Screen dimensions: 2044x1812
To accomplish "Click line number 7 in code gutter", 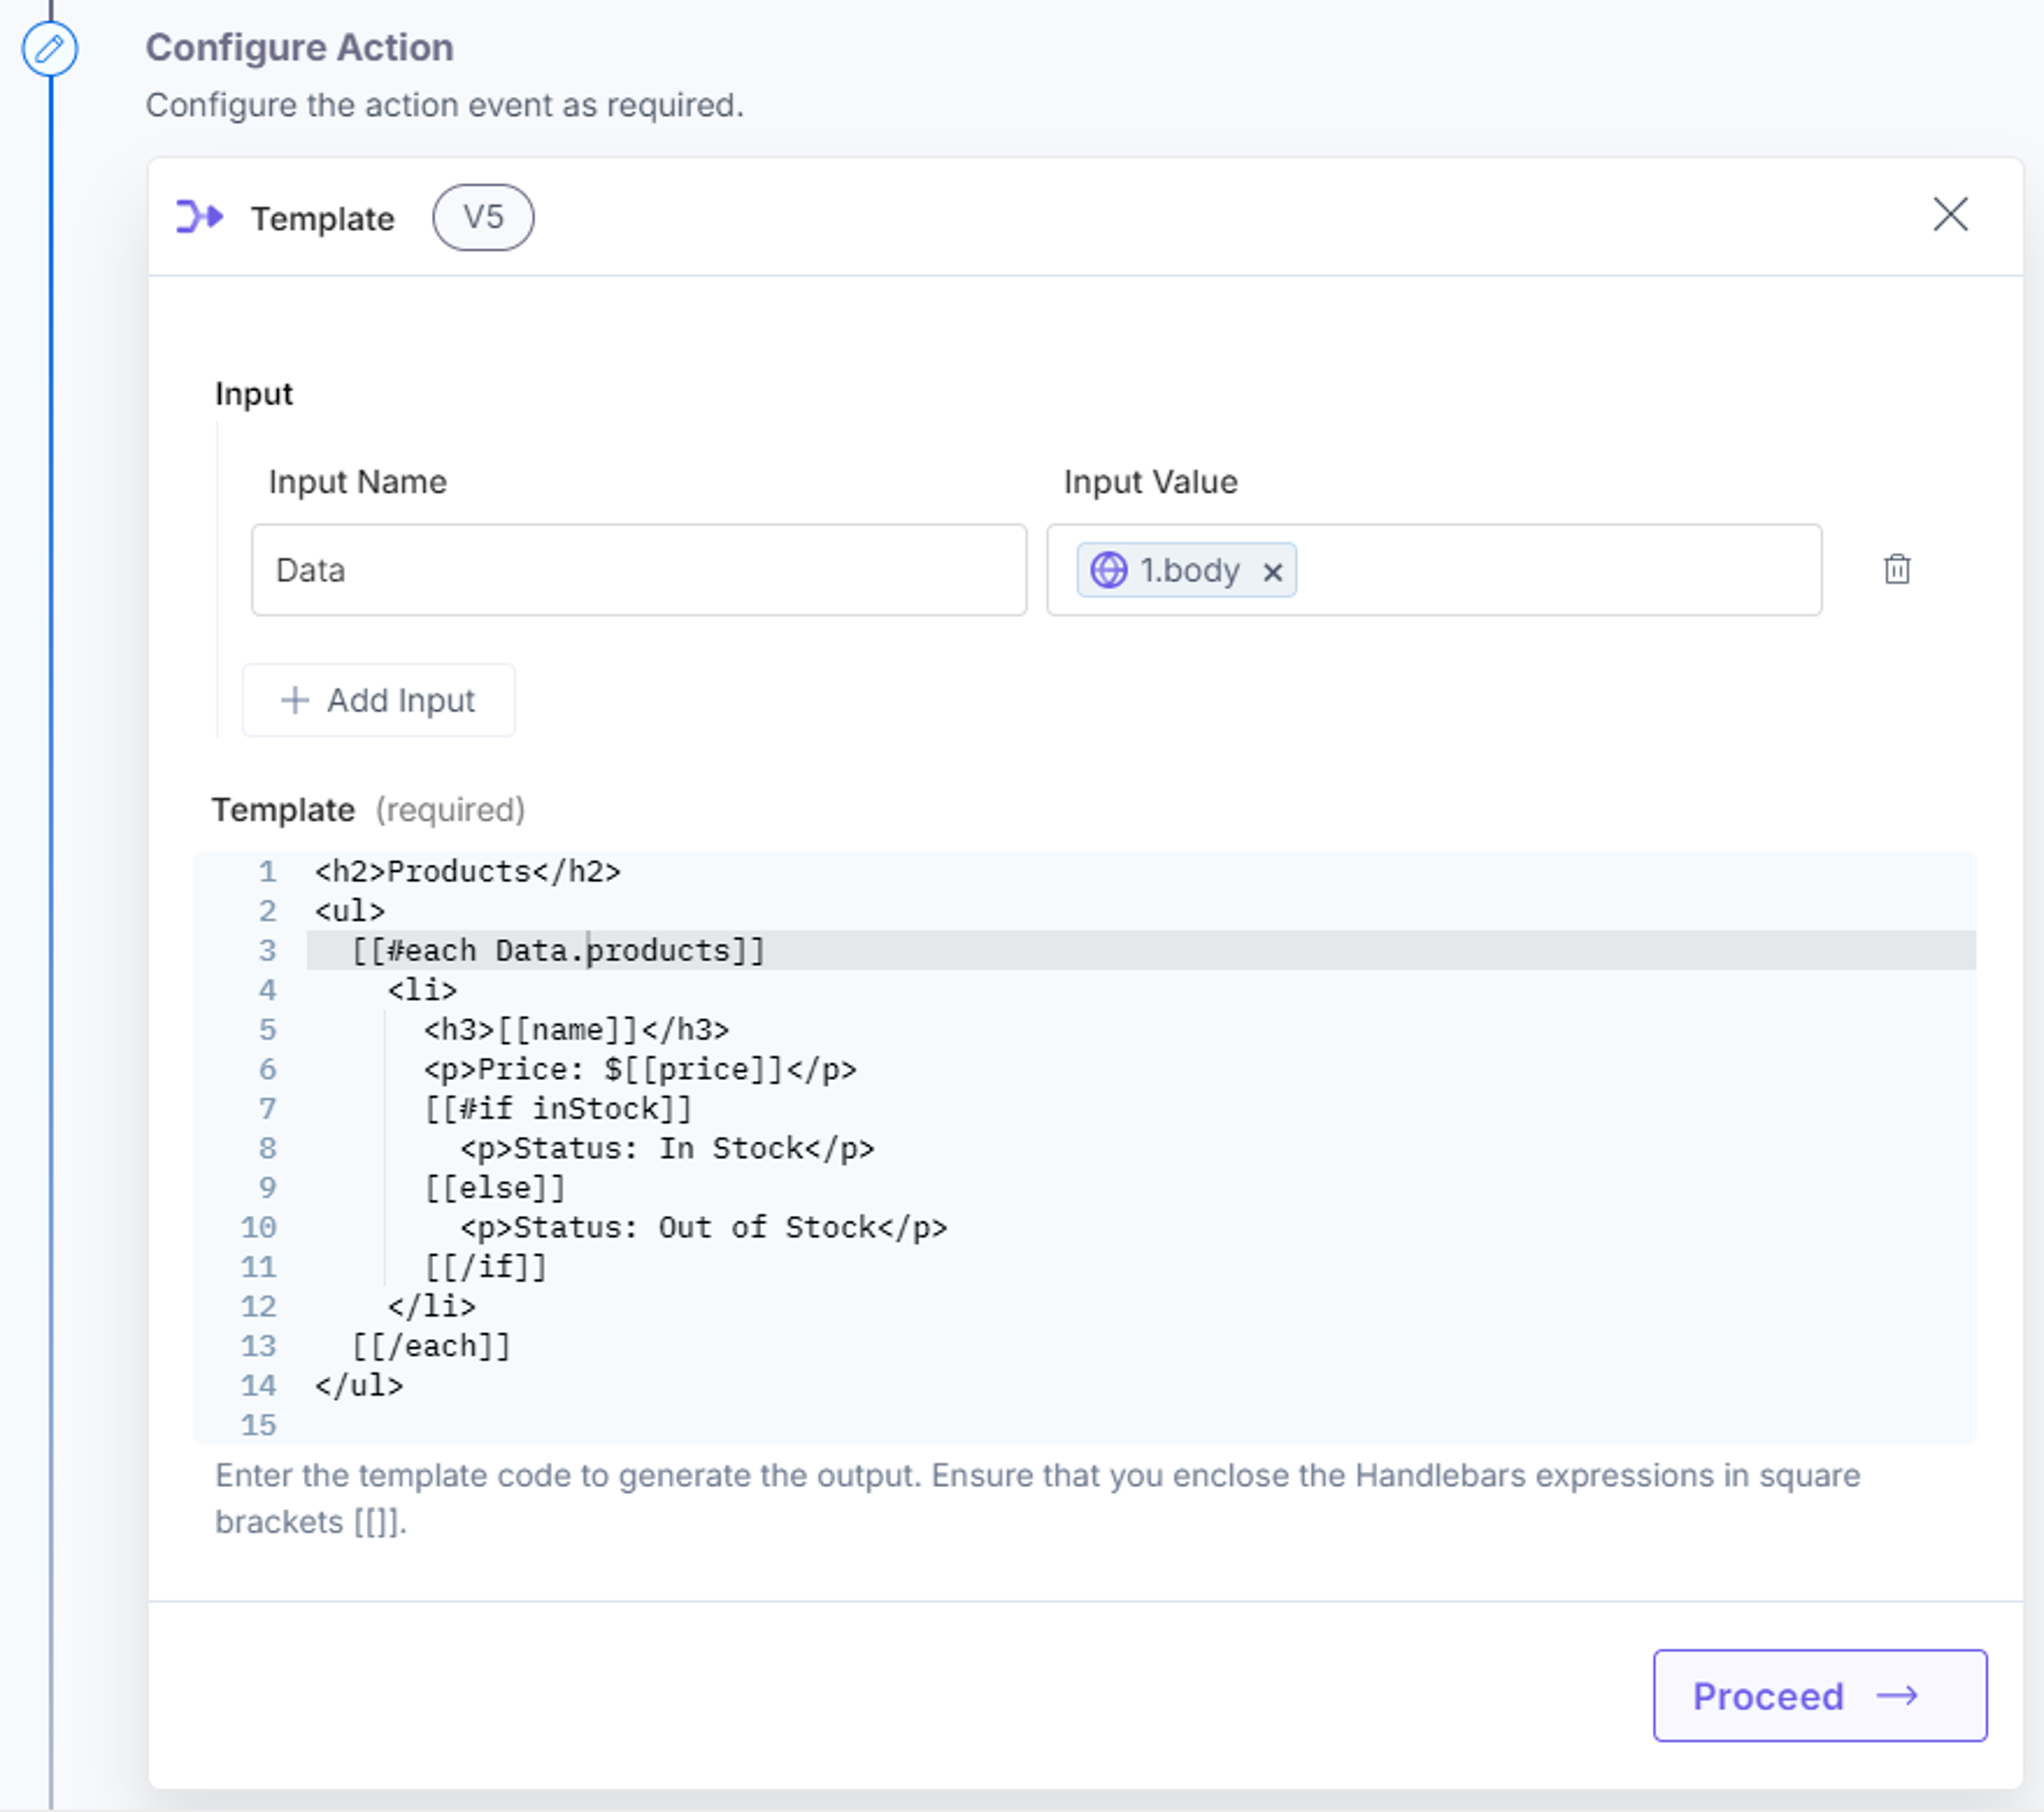I will point(267,1109).
